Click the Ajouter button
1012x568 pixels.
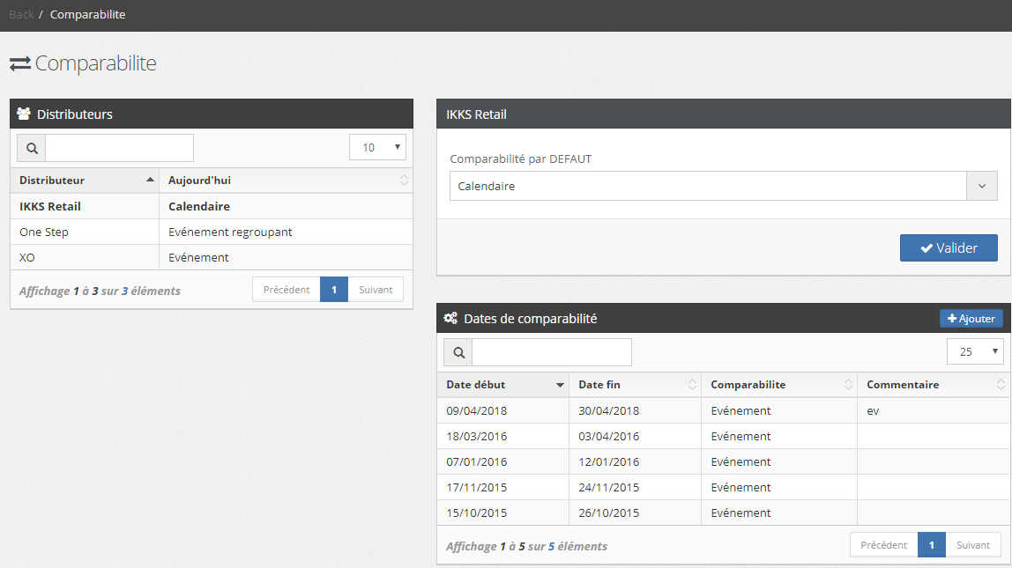(971, 319)
